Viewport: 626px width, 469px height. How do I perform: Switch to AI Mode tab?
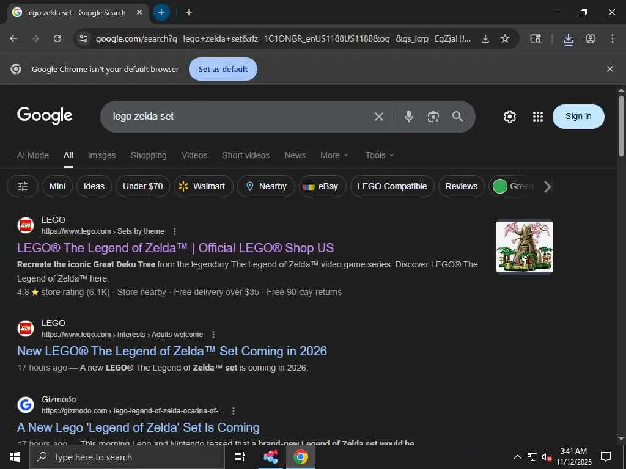33,155
